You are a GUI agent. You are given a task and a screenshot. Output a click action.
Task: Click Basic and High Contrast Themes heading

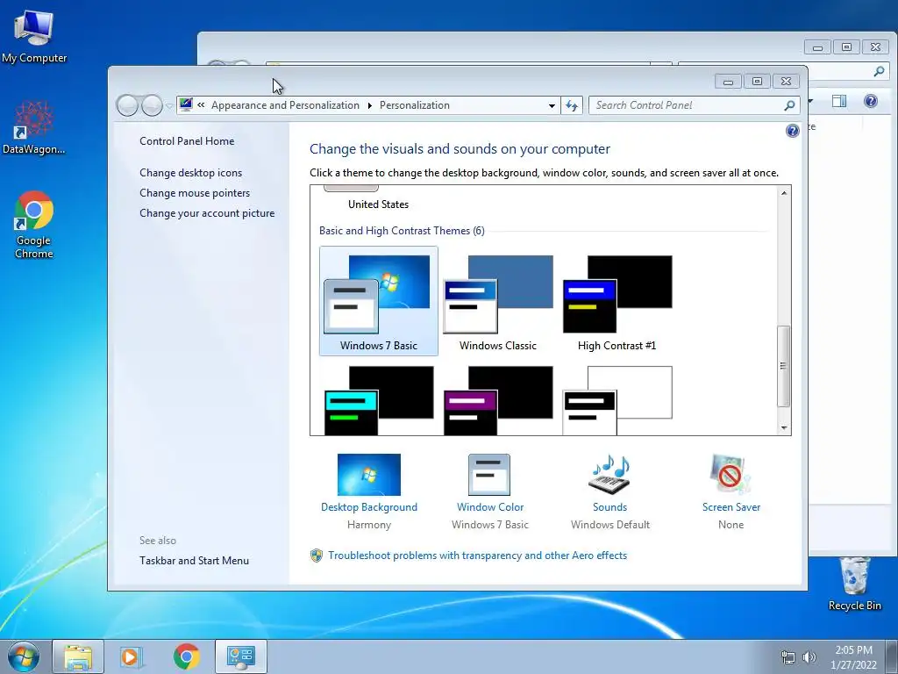(x=402, y=231)
